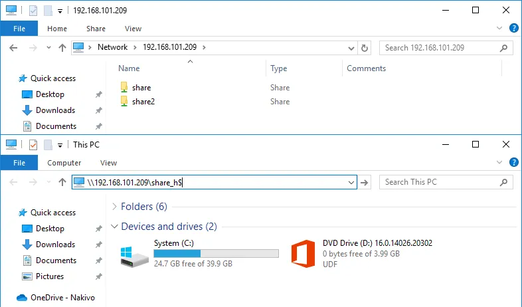522x307 pixels.
Task: Open the Computer ribbon tab
Action: [64, 163]
